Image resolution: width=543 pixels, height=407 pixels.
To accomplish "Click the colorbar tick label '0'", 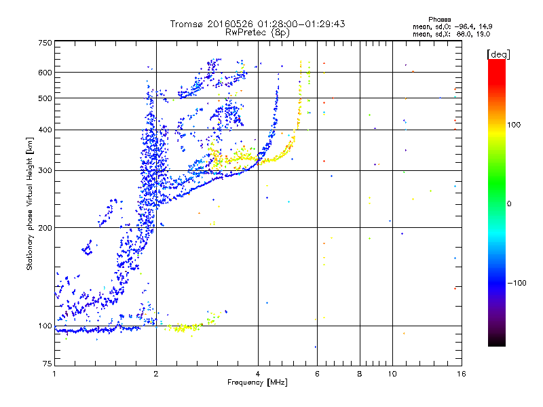I will pos(509,204).
